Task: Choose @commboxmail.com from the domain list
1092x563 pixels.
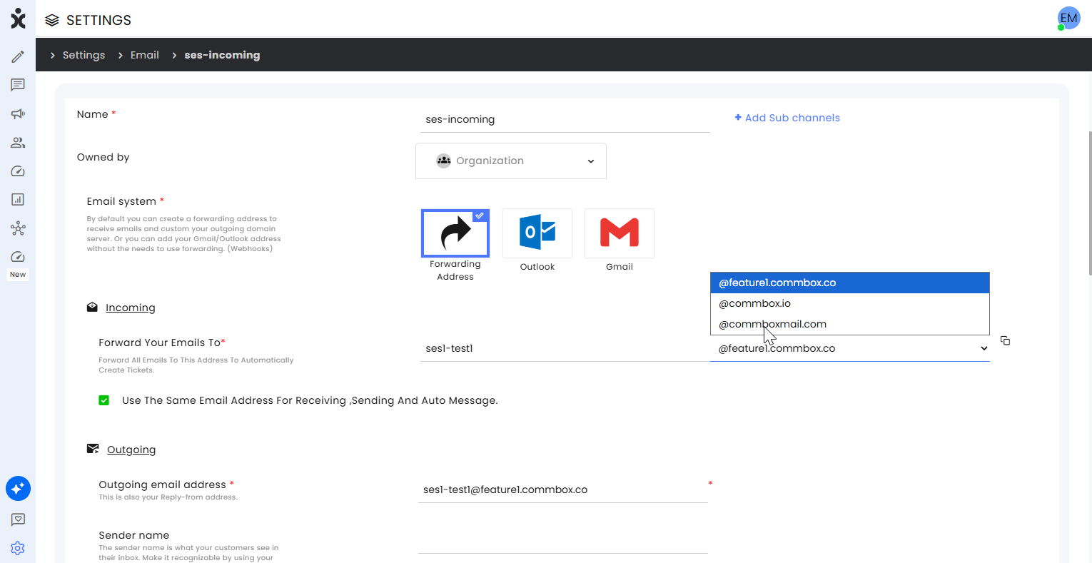Action: [x=849, y=324]
